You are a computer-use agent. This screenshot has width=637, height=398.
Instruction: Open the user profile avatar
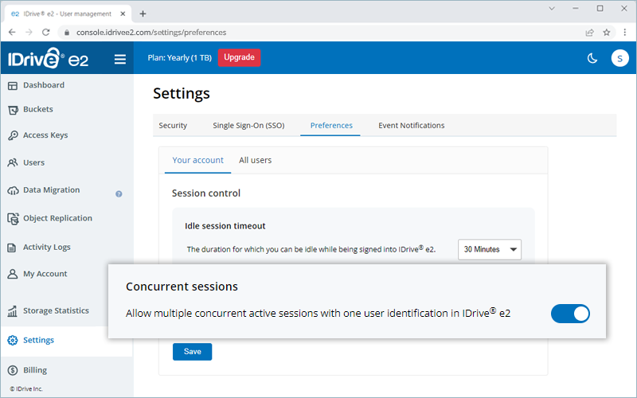click(619, 58)
